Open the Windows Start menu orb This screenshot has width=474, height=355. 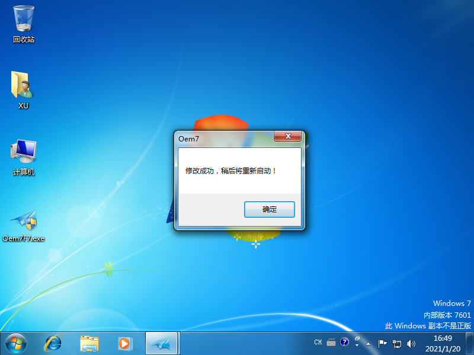point(15,343)
